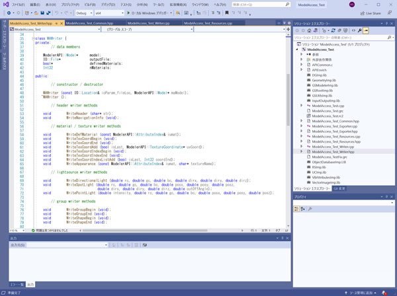Click Property Pages wrench in Properties panel
The height and width of the screenshot is (296, 397).
(x=310, y=209)
